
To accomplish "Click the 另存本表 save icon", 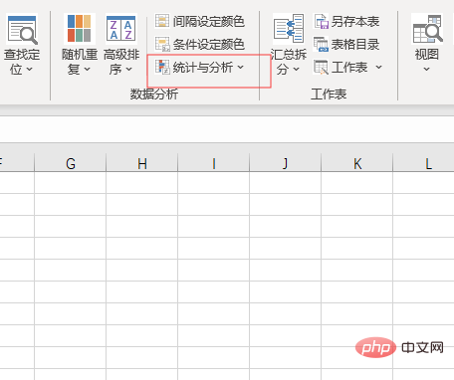I will click(x=322, y=21).
